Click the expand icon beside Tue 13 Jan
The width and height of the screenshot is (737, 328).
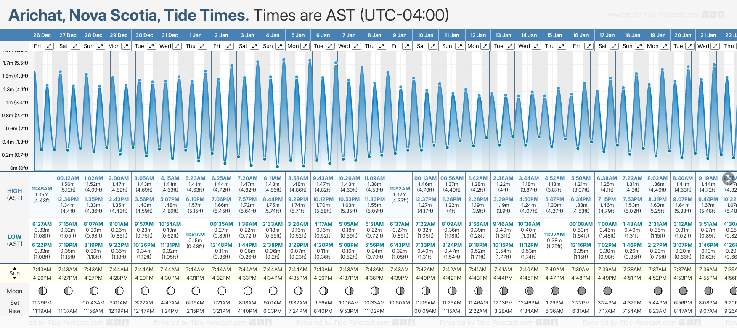pyautogui.click(x=510, y=46)
